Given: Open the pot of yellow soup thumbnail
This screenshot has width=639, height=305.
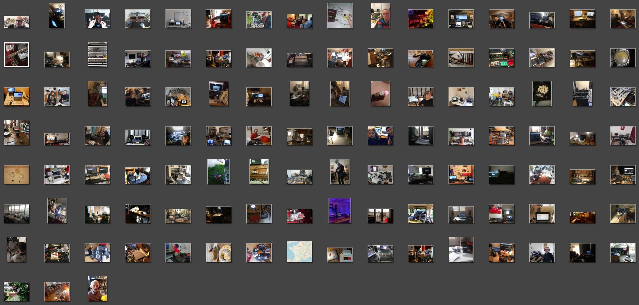Looking at the screenshot, I should pyautogui.click(x=623, y=57).
